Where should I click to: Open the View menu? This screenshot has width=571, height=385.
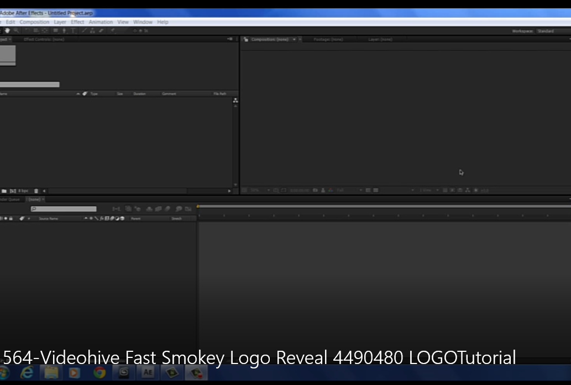[x=123, y=22]
